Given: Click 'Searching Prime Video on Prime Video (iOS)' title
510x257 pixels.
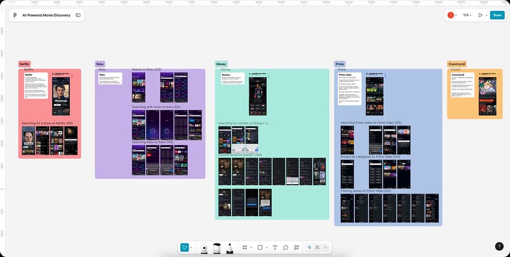Looking at the screenshot, I should tap(371, 123).
